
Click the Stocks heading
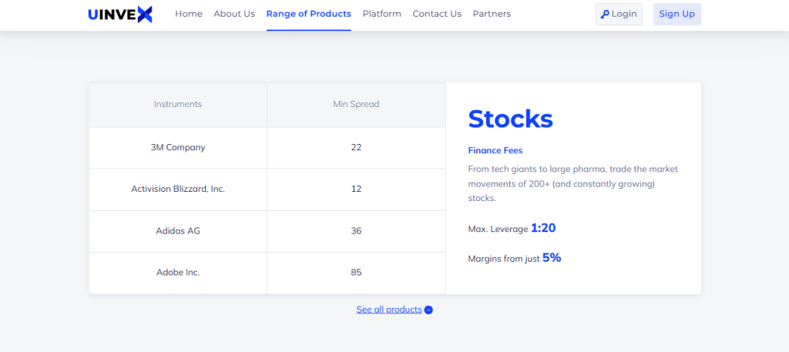click(x=510, y=119)
